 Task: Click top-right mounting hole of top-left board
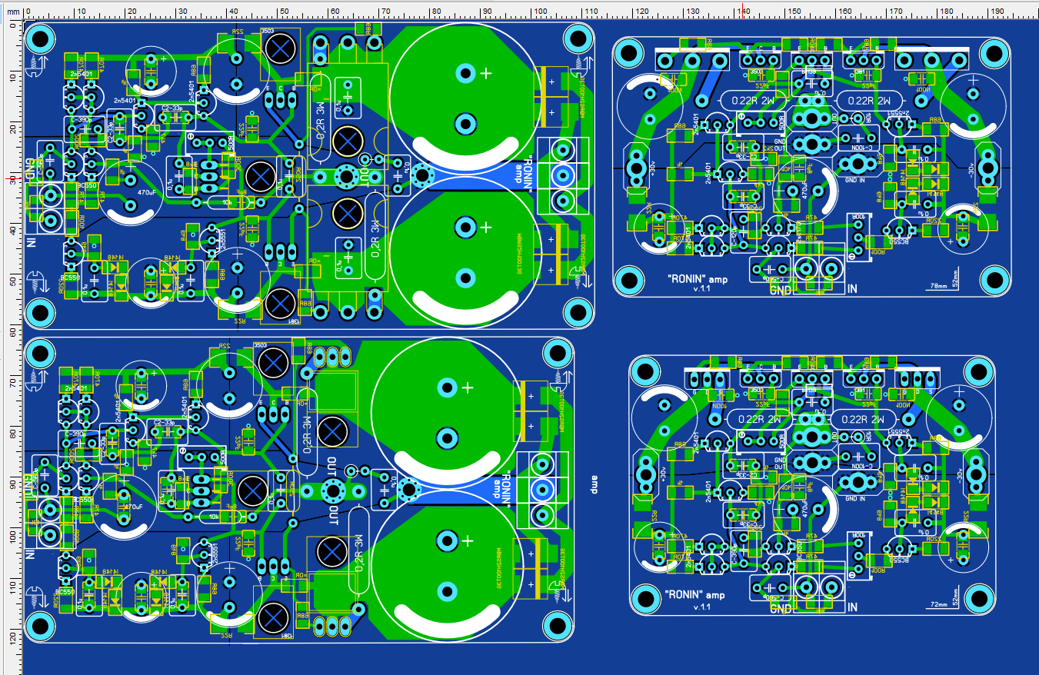[x=579, y=38]
